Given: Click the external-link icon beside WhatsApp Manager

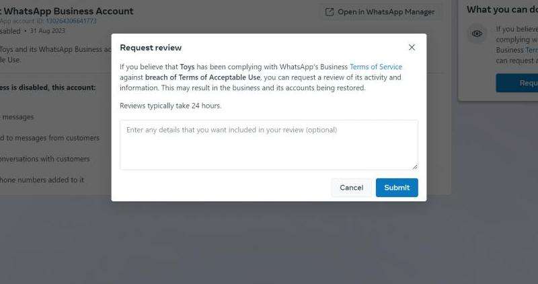Looking at the screenshot, I should [x=329, y=12].
